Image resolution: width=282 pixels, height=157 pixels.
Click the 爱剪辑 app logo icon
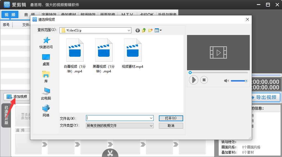point(7,5)
